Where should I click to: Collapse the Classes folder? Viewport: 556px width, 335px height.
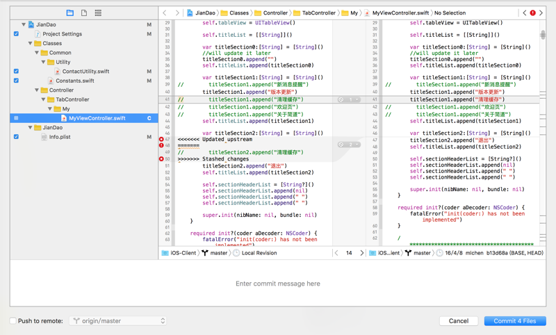tap(30, 43)
